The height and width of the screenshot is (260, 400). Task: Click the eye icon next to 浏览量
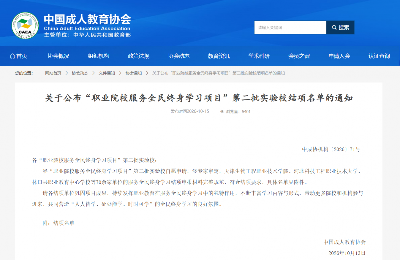coord(222,112)
